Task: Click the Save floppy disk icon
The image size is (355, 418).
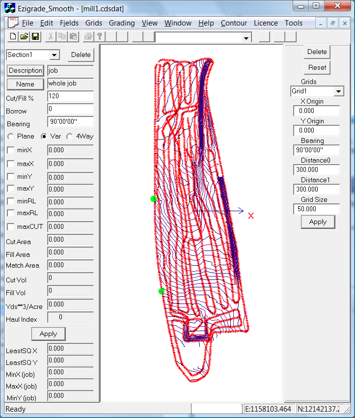Action: pyautogui.click(x=35, y=37)
